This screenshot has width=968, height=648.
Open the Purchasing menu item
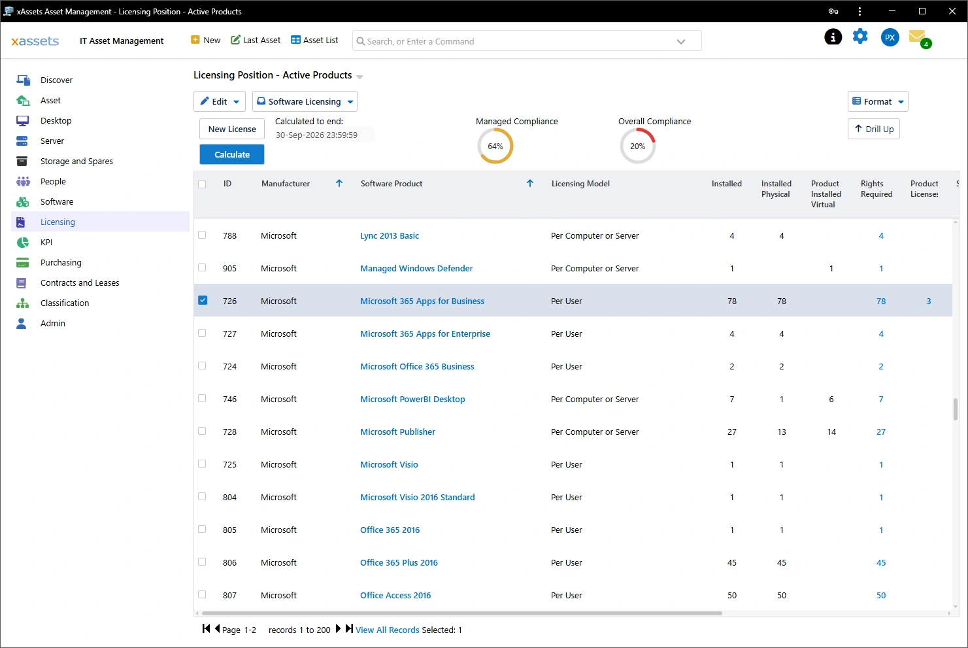click(100, 262)
